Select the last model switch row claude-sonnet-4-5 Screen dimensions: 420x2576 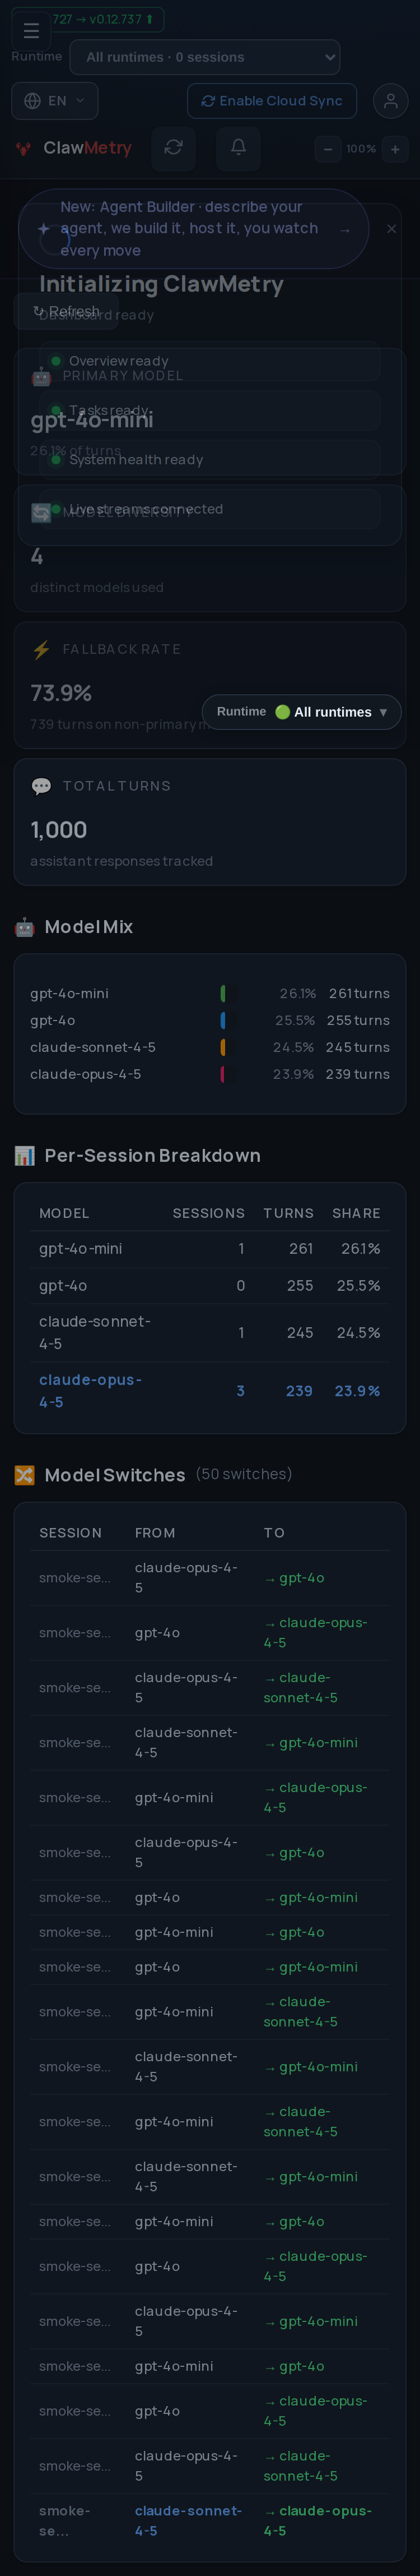click(x=209, y=2520)
